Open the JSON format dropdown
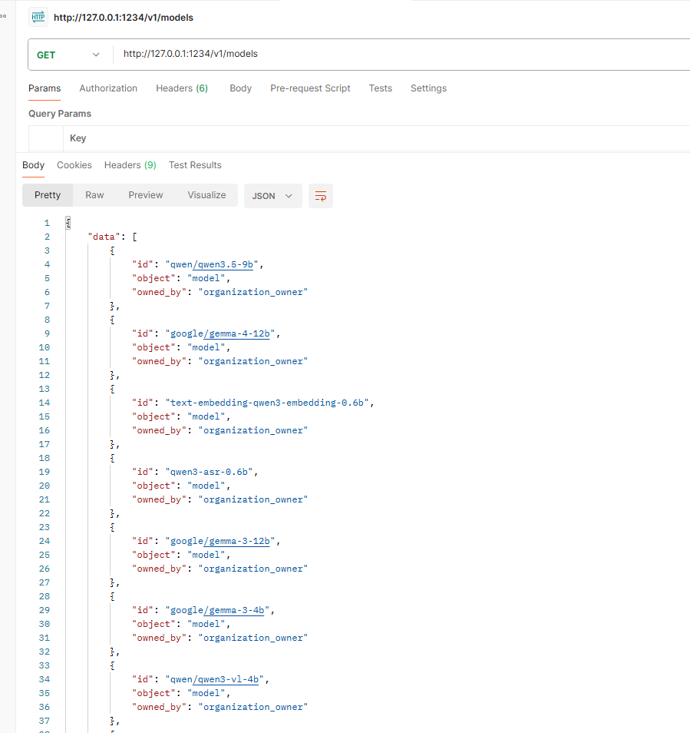 [x=272, y=196]
